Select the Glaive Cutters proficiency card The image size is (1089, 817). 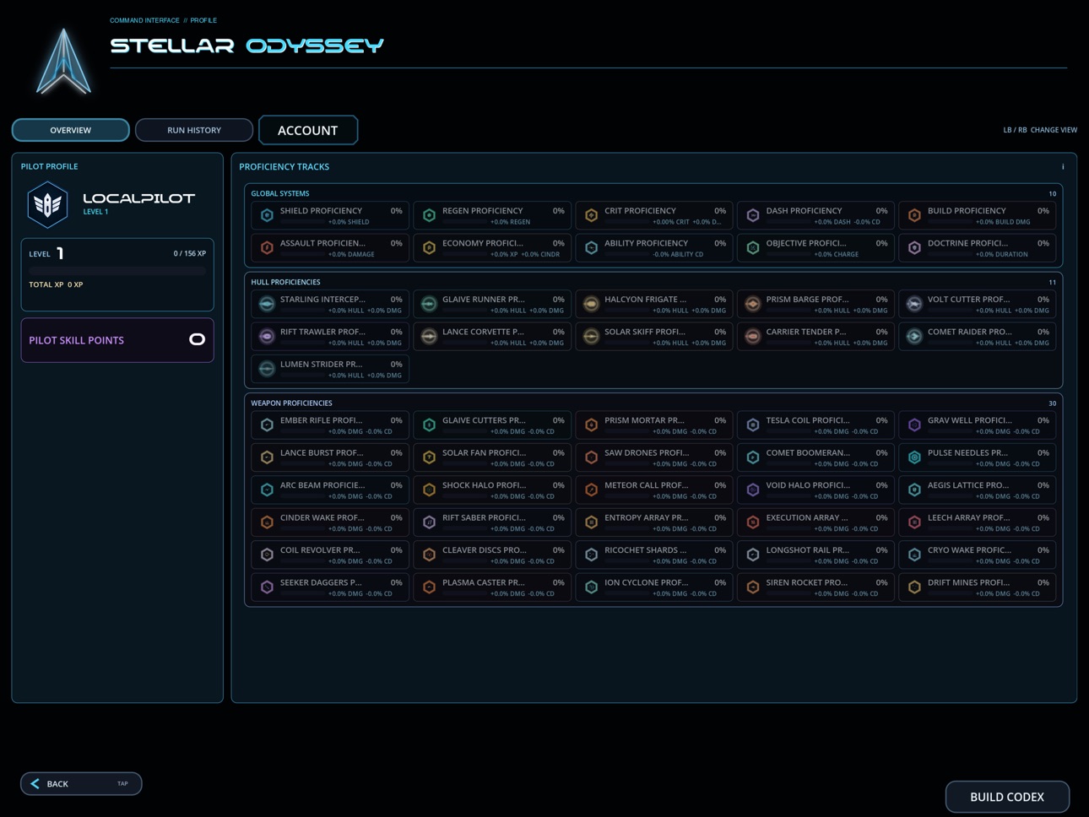(x=492, y=425)
